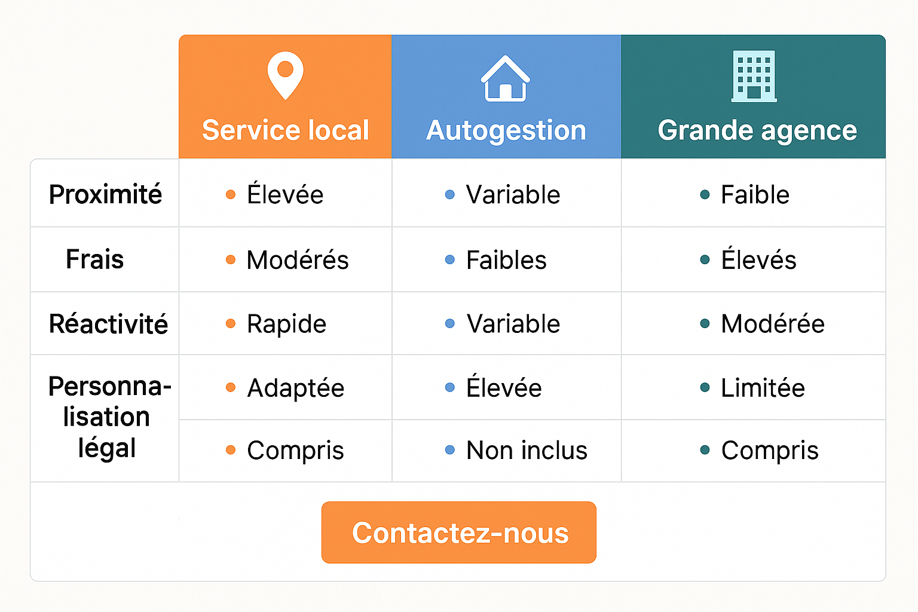Screen dimensions: 918x612
Task: Click the teal bullet beside Faible
Action: pyautogui.click(x=705, y=194)
